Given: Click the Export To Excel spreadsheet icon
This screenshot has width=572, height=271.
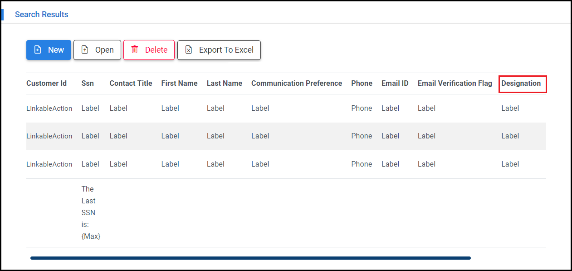Looking at the screenshot, I should pos(189,50).
